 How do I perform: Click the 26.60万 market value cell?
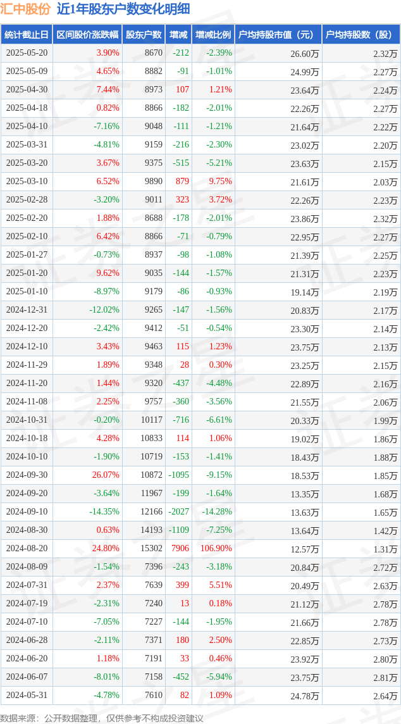[305, 54]
